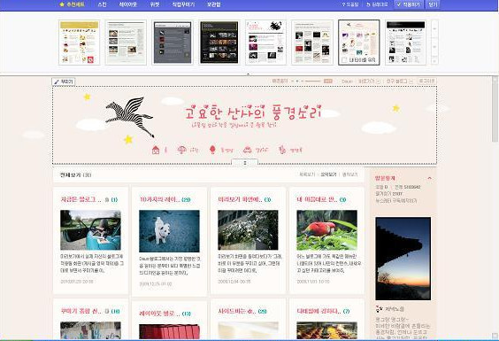Screen dimensions: 499x341
Task: Click the 적용하기 apply button with checkmark
Action: (409, 4)
